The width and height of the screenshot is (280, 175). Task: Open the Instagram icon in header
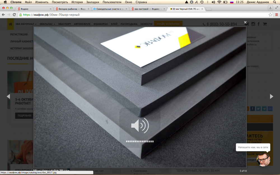(x=253, y=24)
